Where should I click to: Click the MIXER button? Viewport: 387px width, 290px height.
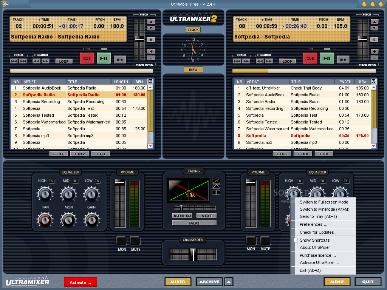tap(178, 282)
